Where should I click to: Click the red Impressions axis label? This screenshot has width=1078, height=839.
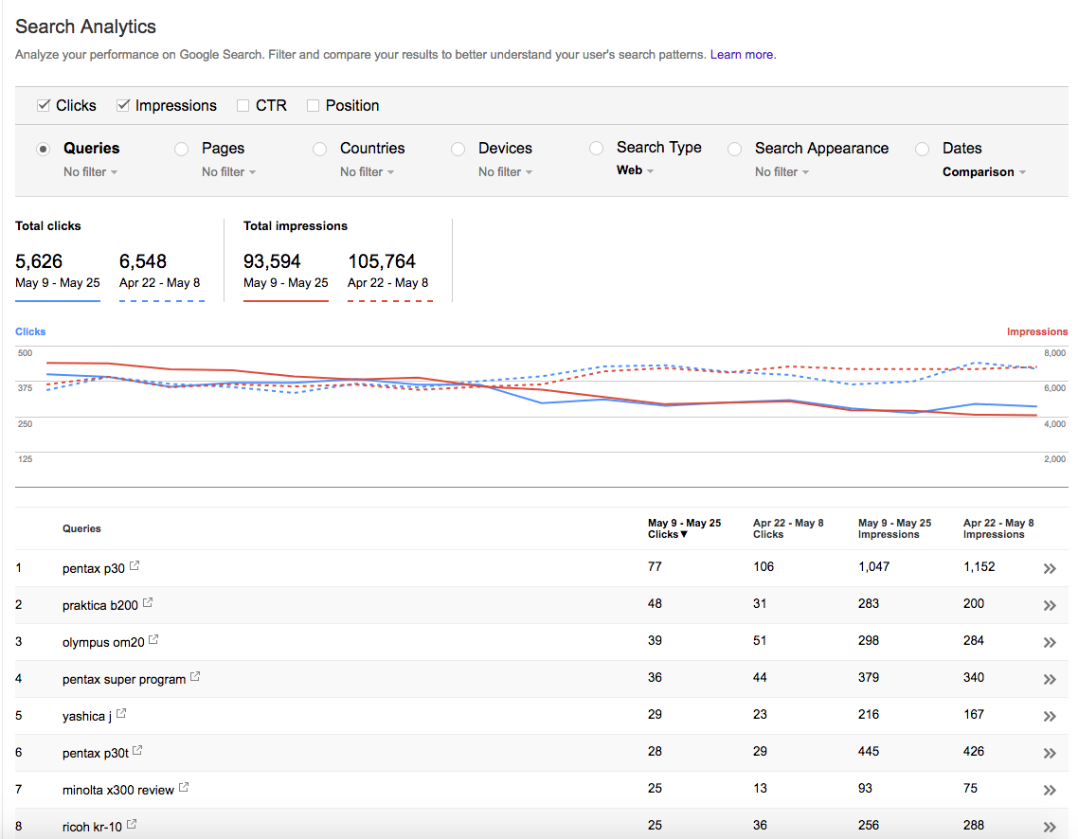click(x=1036, y=331)
